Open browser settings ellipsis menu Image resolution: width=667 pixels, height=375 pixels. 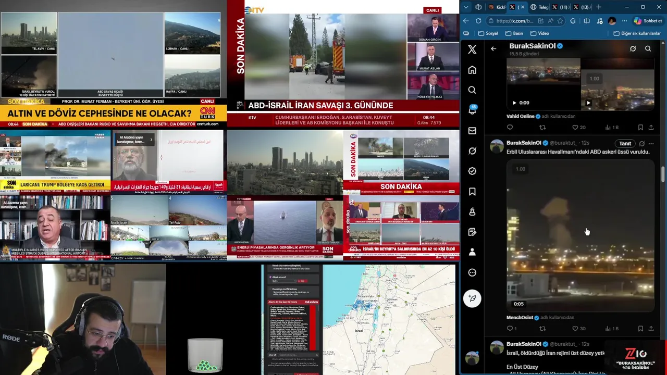coord(624,21)
